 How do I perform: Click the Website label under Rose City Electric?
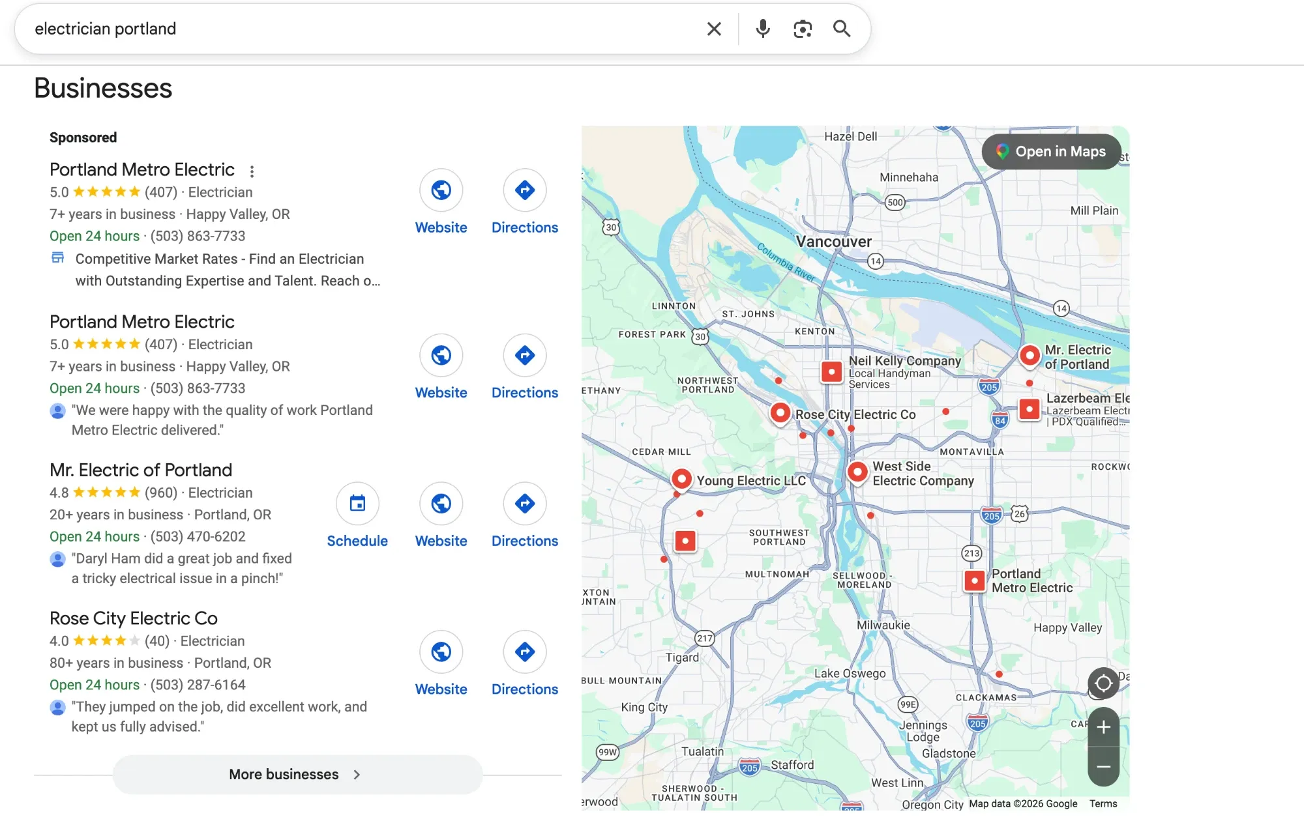coord(441,689)
